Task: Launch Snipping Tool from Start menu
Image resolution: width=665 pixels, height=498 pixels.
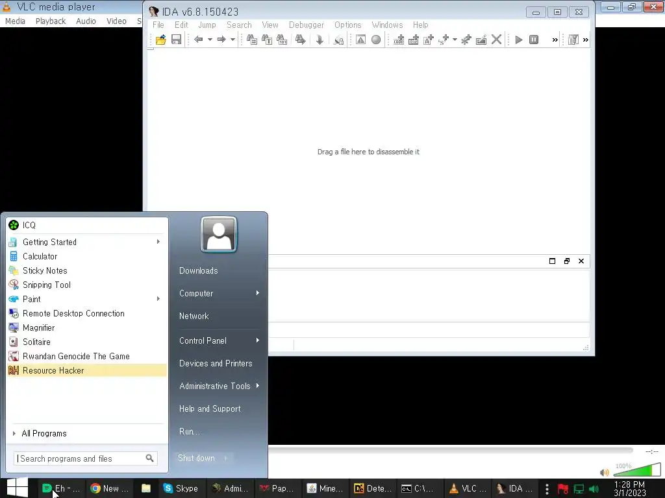Action: 87,285
